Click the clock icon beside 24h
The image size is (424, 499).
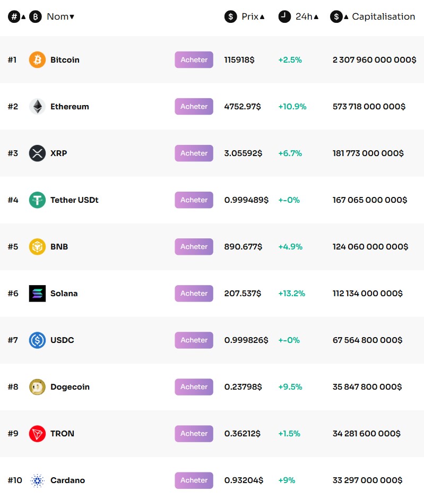pyautogui.click(x=284, y=16)
